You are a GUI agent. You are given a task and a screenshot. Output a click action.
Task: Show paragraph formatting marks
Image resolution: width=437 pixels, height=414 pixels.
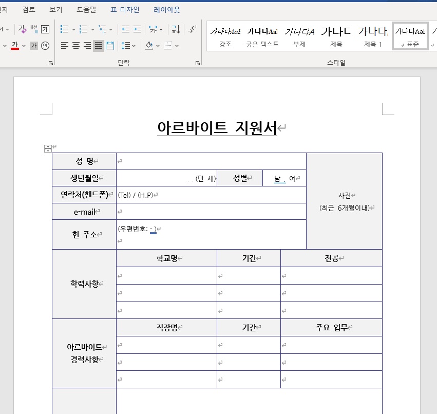coord(192,29)
